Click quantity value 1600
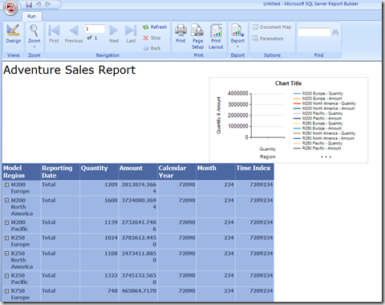Screen dimensions: 385x305 click(111, 201)
